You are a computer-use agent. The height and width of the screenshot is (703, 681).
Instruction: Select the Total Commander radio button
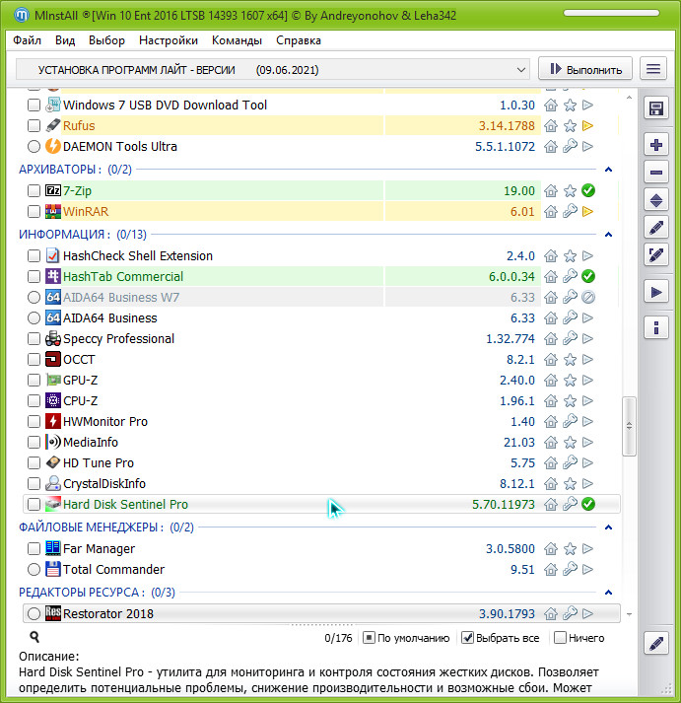tap(34, 570)
